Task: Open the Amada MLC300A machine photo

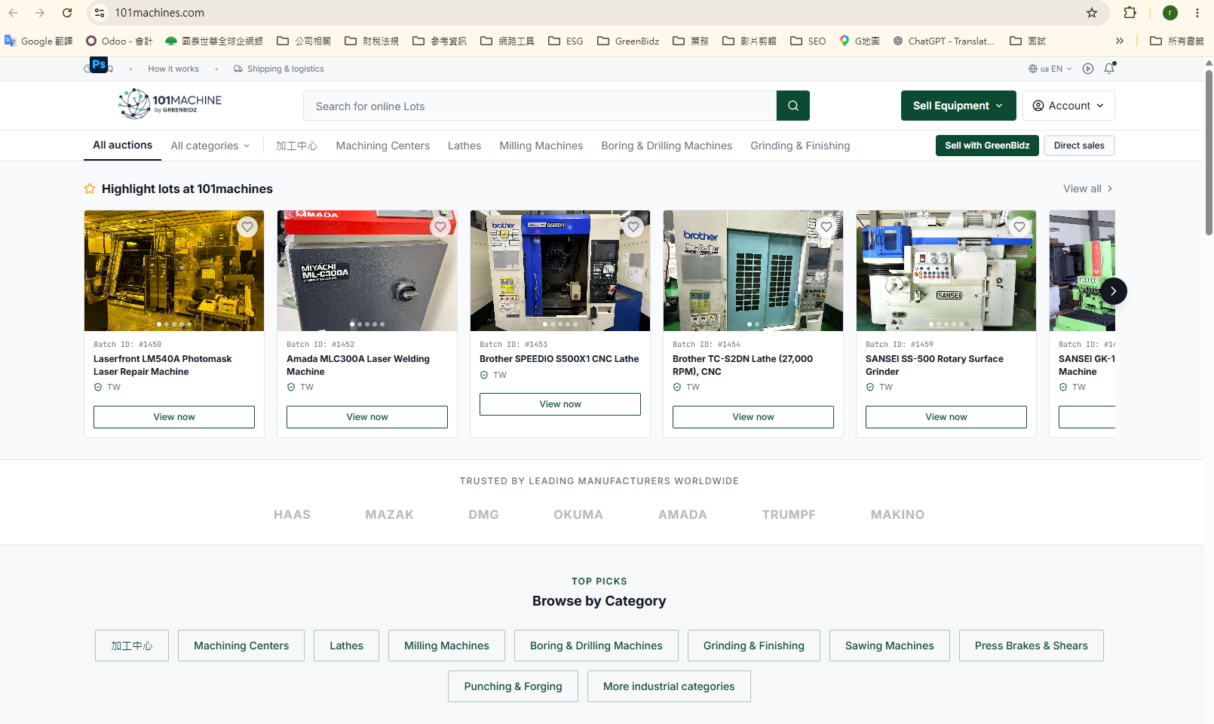Action: point(367,271)
